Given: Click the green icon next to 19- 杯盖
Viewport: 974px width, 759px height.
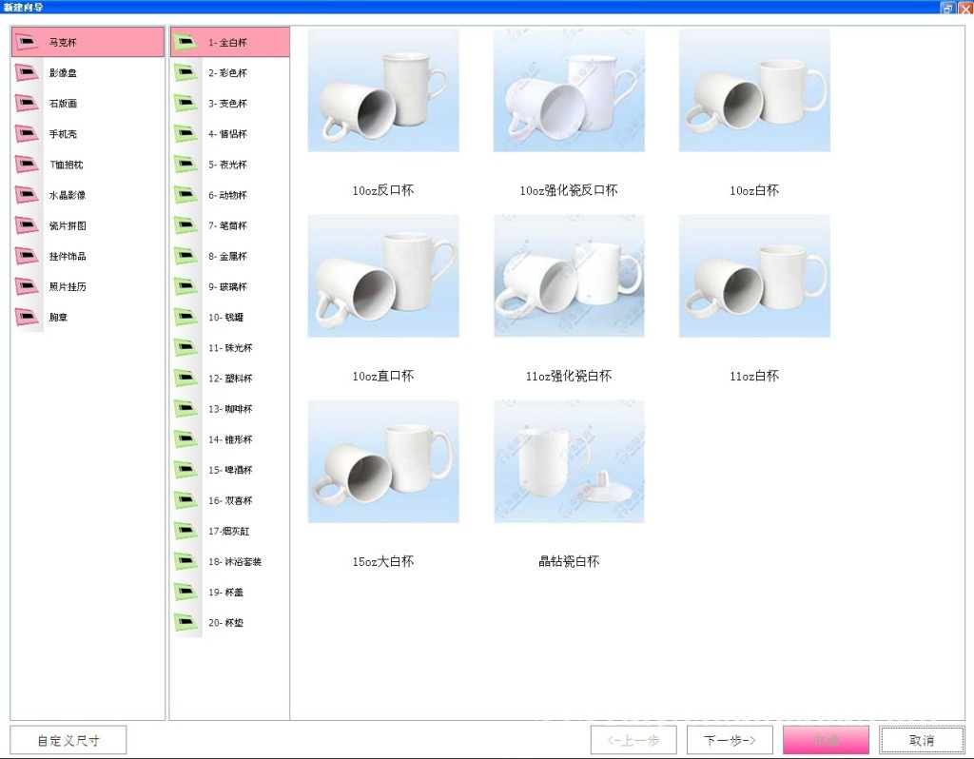Looking at the screenshot, I should pyautogui.click(x=186, y=592).
